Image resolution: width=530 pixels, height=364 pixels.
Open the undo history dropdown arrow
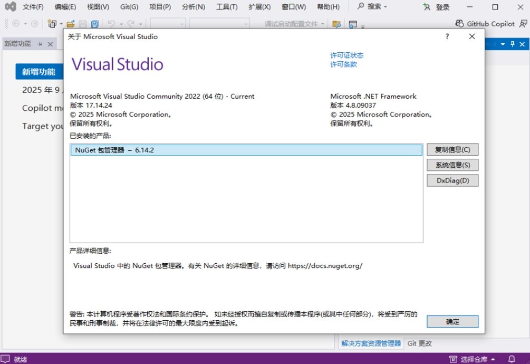tap(121, 24)
